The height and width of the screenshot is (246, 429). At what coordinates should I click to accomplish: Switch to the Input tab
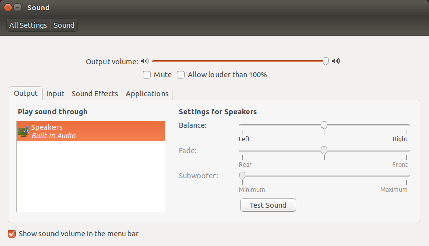[55, 94]
